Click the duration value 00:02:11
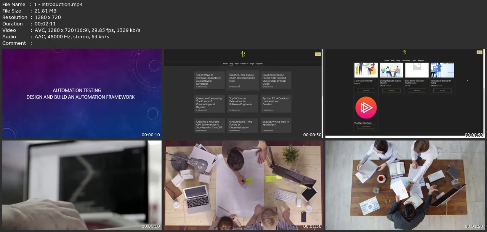This screenshot has width=487, height=232. (45, 24)
